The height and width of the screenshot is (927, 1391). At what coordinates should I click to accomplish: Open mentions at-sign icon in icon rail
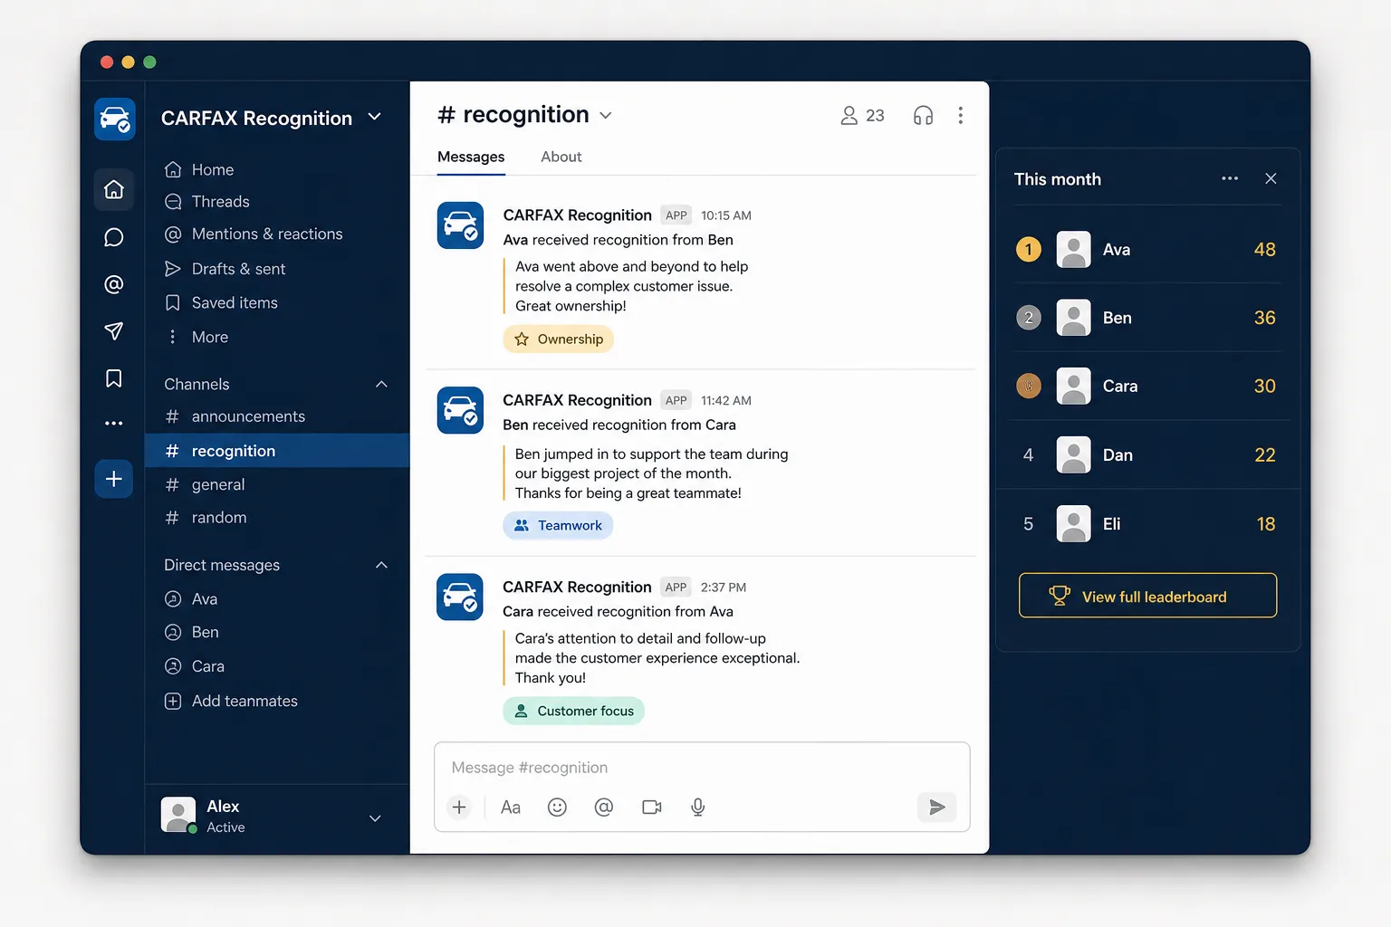tap(114, 284)
